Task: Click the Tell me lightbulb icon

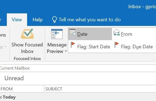Action: (x=54, y=20)
